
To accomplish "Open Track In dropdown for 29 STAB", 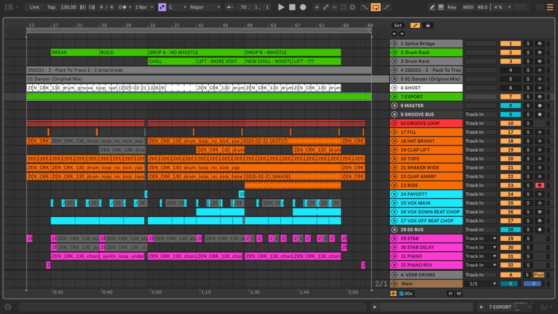I will pyautogui.click(x=481, y=239).
